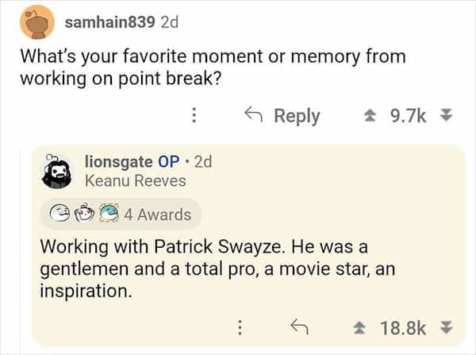Click the reply arrow on lionsgate's comment
This screenshot has width=476, height=355.
(300, 326)
